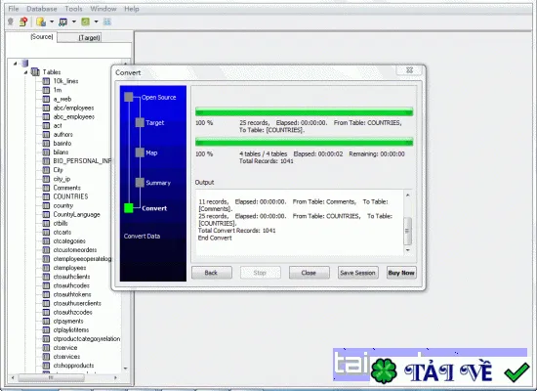The width and height of the screenshot is (537, 391).
Task: Open dropdown arrow beside green refresh icon
Action: (x=97, y=22)
